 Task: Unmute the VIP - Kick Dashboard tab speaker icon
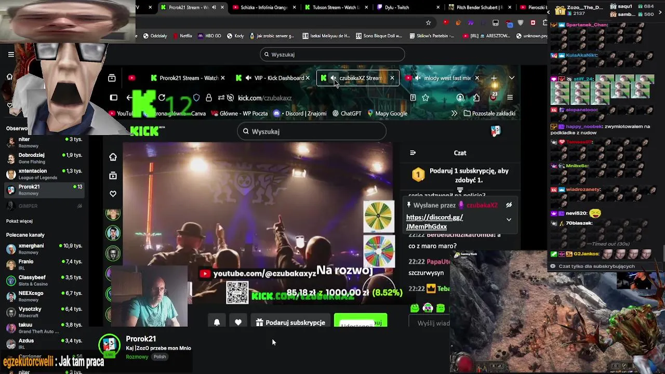point(248,78)
